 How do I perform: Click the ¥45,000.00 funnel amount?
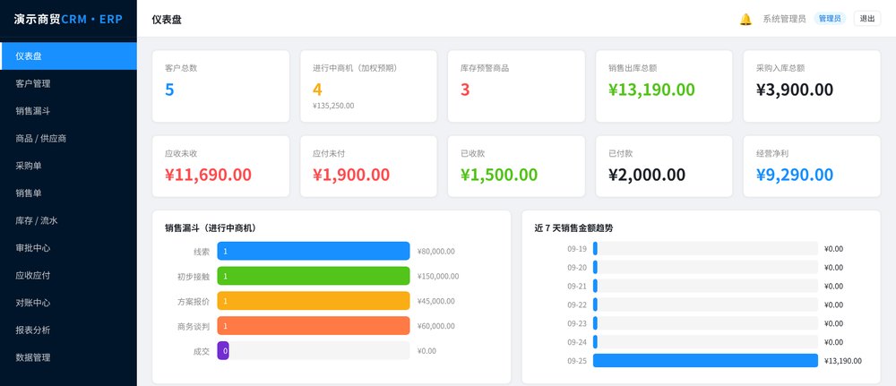[436, 301]
